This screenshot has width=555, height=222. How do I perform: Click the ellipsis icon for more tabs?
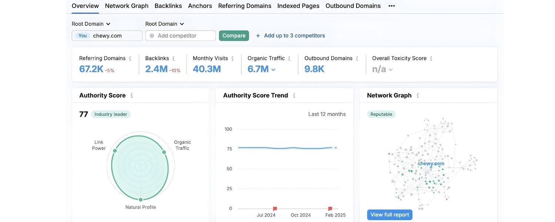[x=391, y=6]
